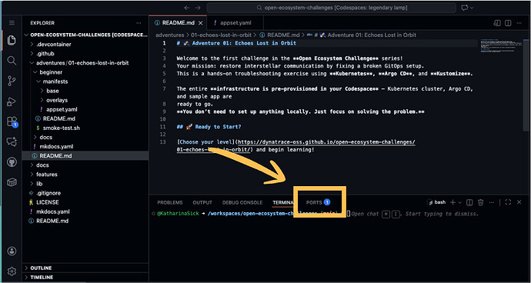
Task: Open the GitHub icon in activity bar
Action: pyautogui.click(x=12, y=162)
